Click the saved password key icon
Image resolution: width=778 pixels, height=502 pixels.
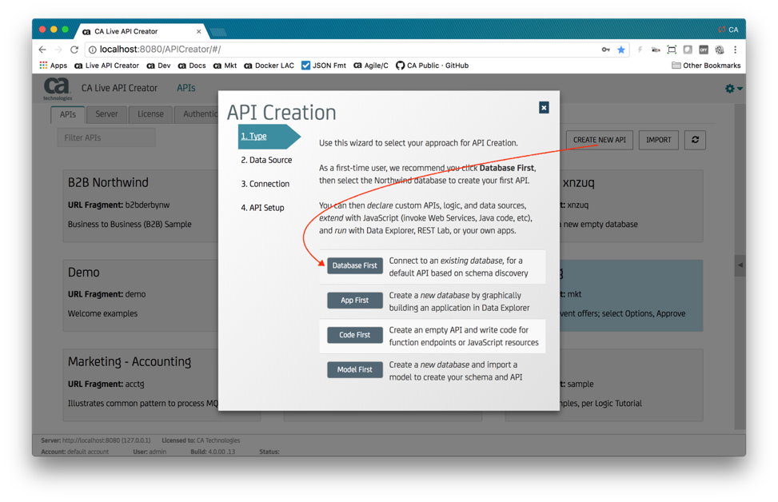tap(606, 50)
